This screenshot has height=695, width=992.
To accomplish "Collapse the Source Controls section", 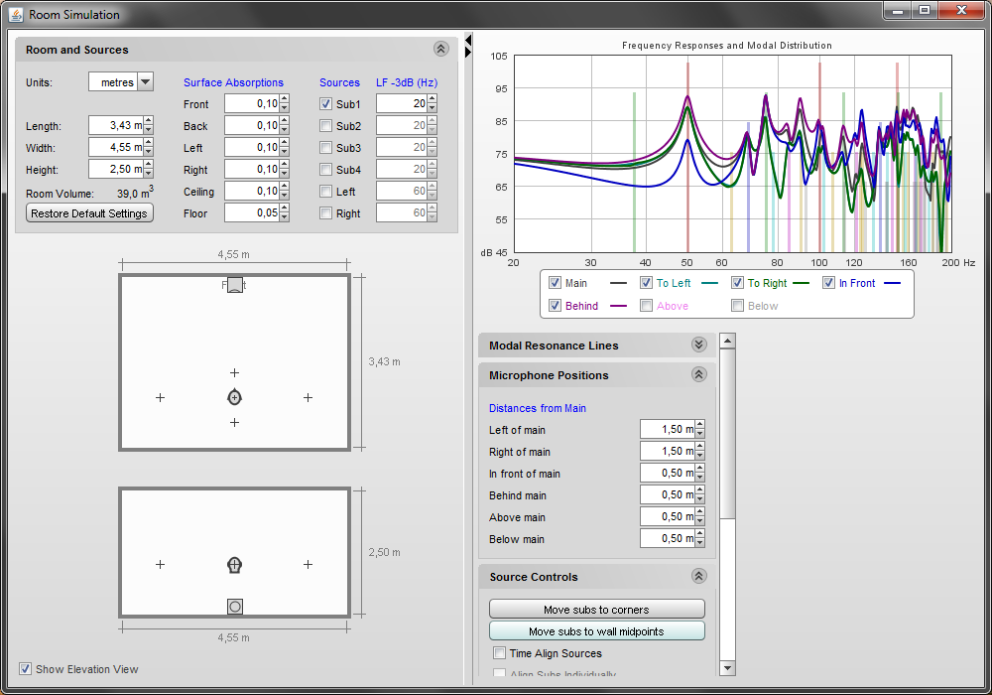I will pos(698,576).
